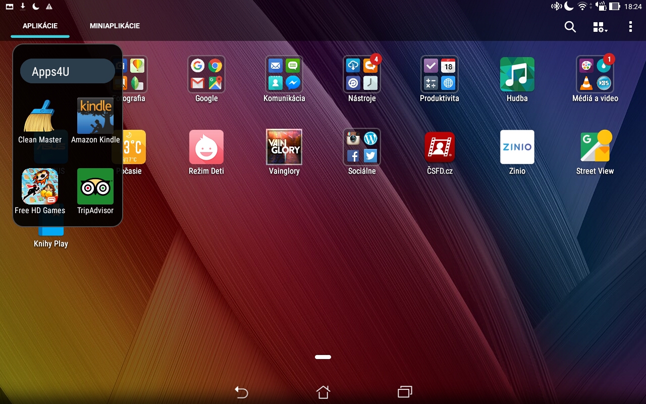Switch to the Miniaplikácie tab
Image resolution: width=646 pixels, height=404 pixels.
115,26
